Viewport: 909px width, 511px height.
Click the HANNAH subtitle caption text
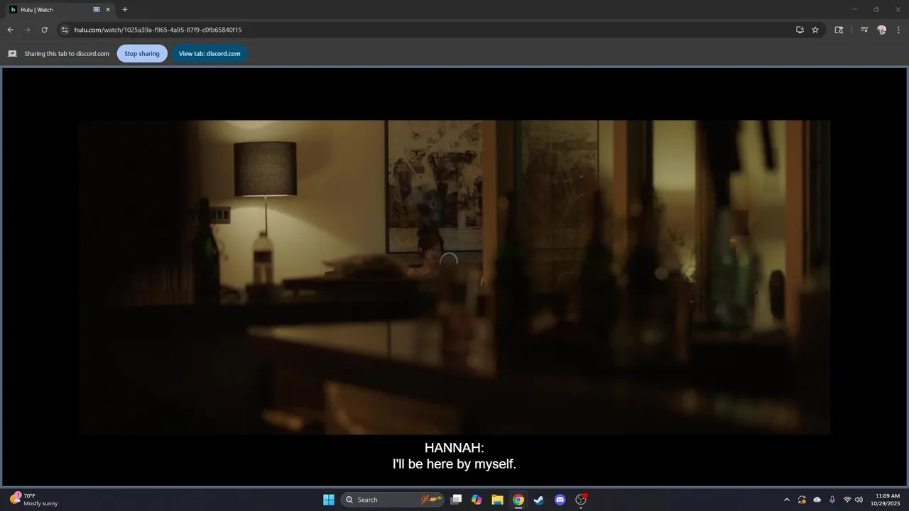click(x=454, y=456)
